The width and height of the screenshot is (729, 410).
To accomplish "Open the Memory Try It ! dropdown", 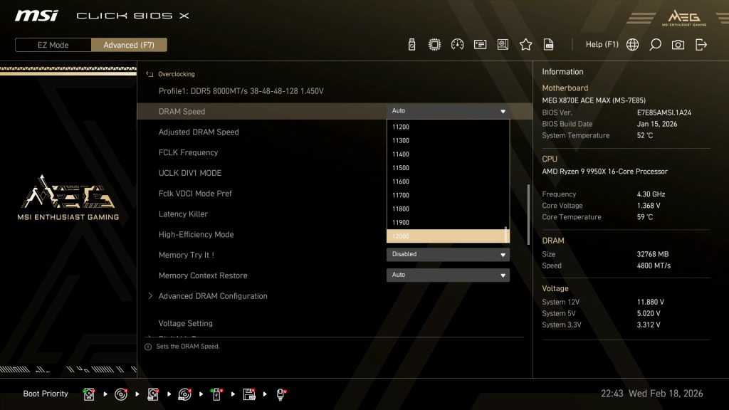I will [448, 254].
